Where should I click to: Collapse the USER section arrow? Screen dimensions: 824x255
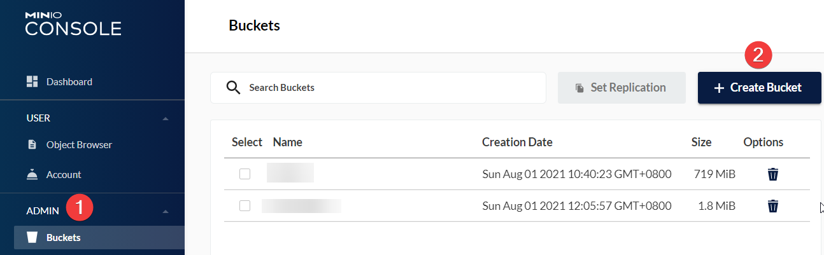166,119
